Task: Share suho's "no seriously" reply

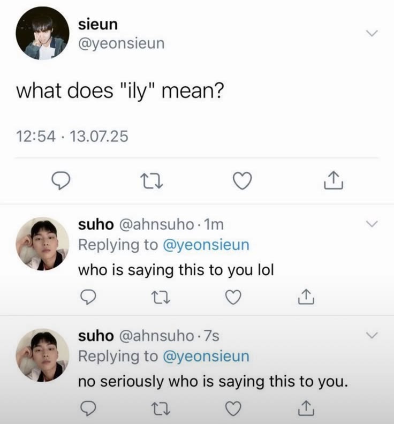Action: [x=306, y=408]
